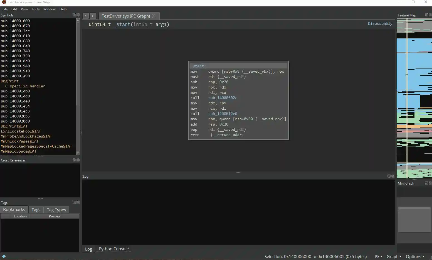Pop out the Tags panel

pos(74,202)
